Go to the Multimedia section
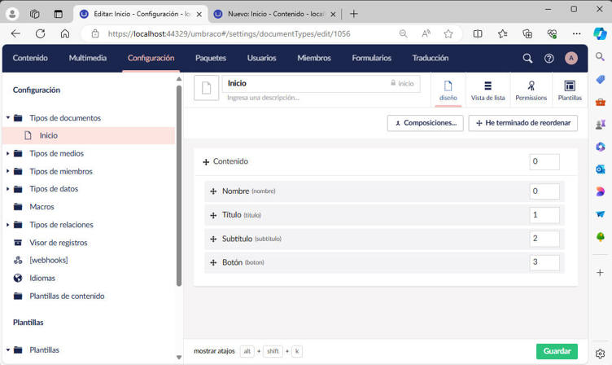This screenshot has height=365, width=612. pyautogui.click(x=88, y=59)
